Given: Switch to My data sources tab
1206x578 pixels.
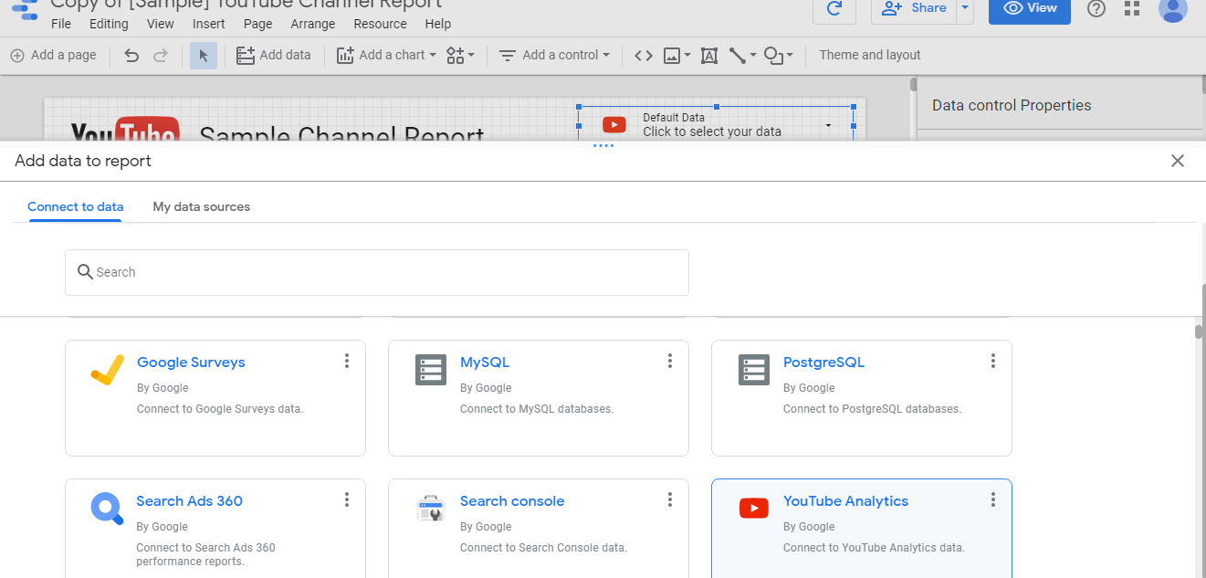Looking at the screenshot, I should pyautogui.click(x=202, y=207).
